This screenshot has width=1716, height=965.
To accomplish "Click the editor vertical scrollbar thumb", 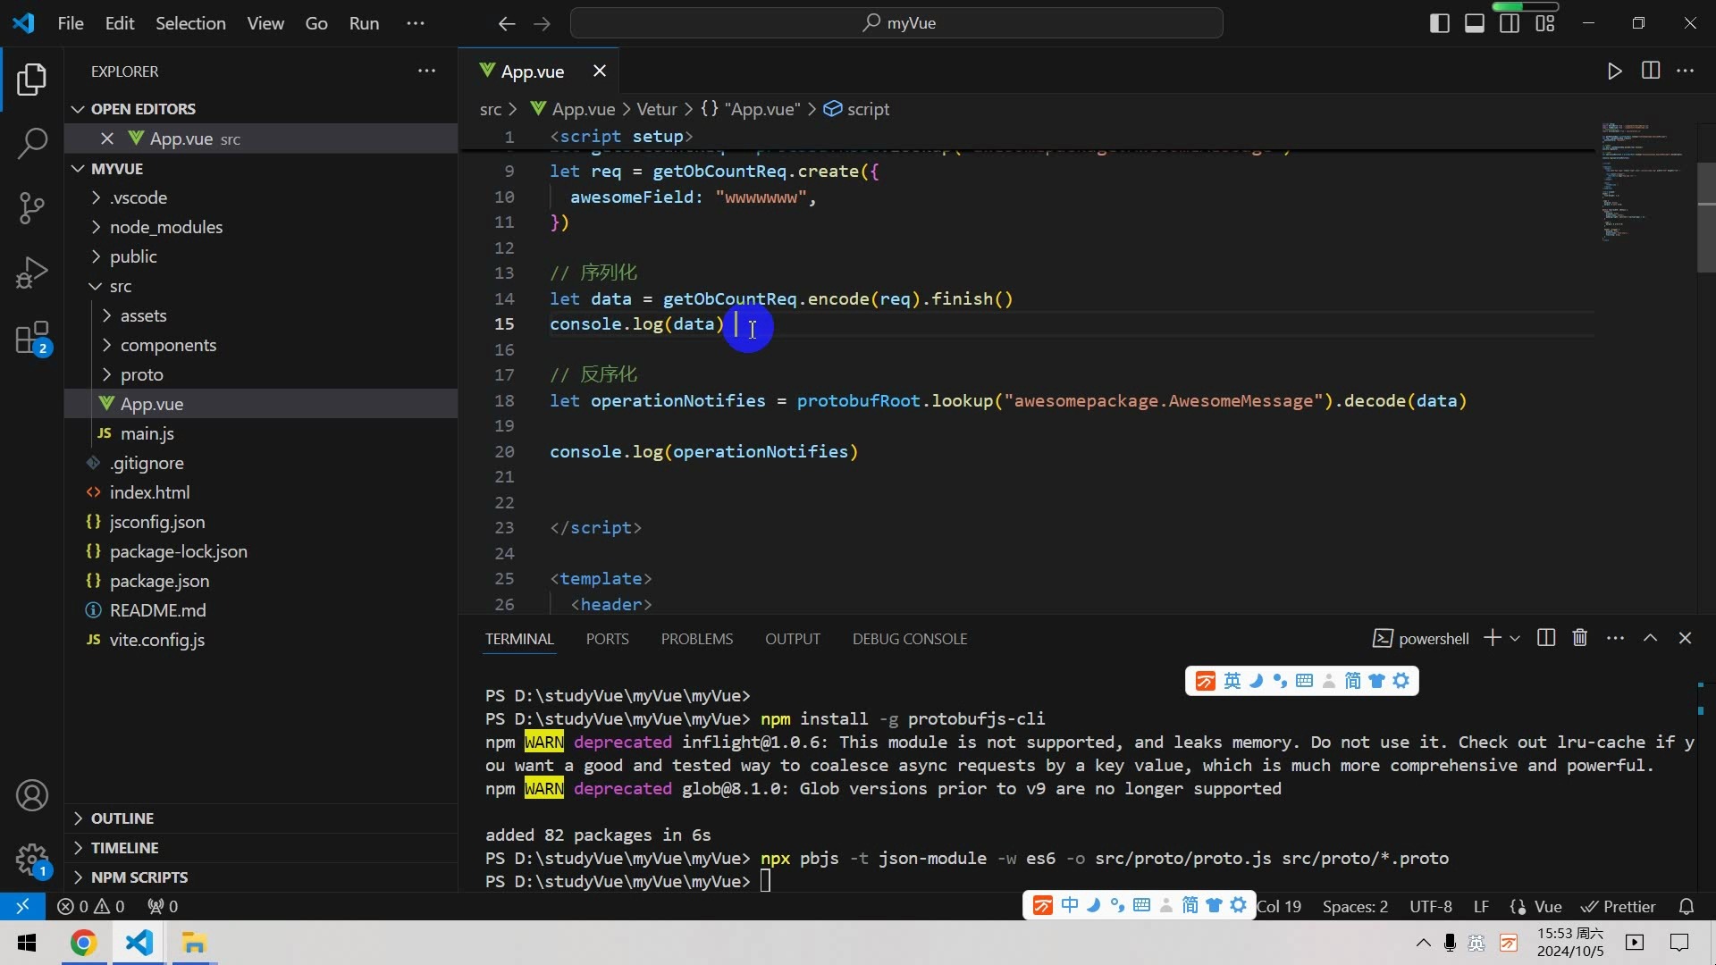I will 1705,217.
